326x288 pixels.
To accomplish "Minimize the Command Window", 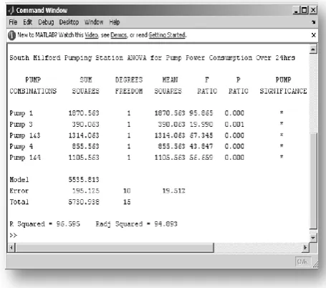I will coord(296,10).
